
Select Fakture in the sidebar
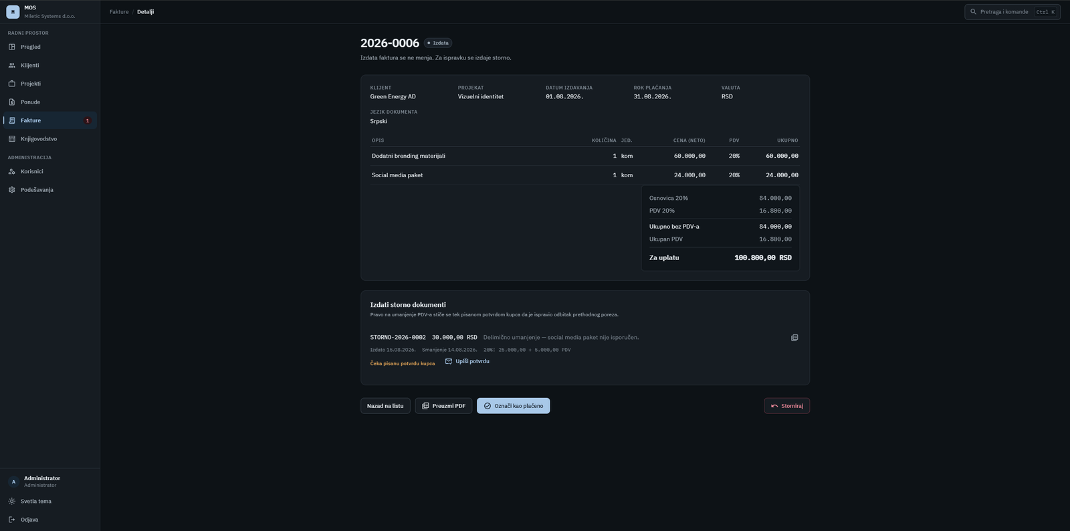[50, 120]
